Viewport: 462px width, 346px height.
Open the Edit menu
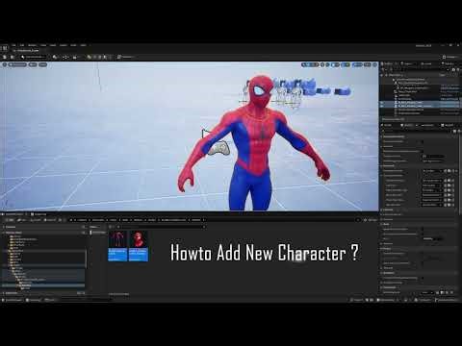pos(22,45)
